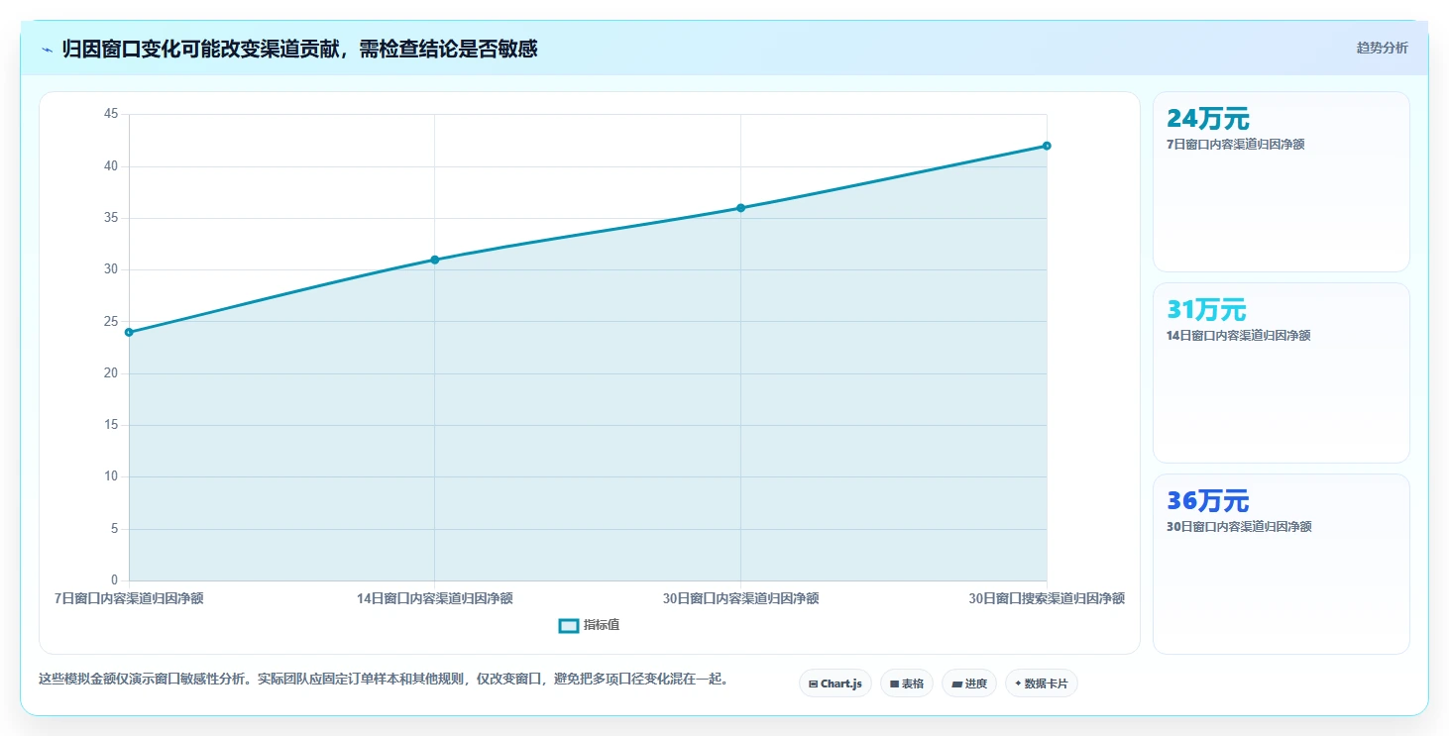
Task: Click the data point for 7日窗口内容渠道
Action: tap(129, 332)
